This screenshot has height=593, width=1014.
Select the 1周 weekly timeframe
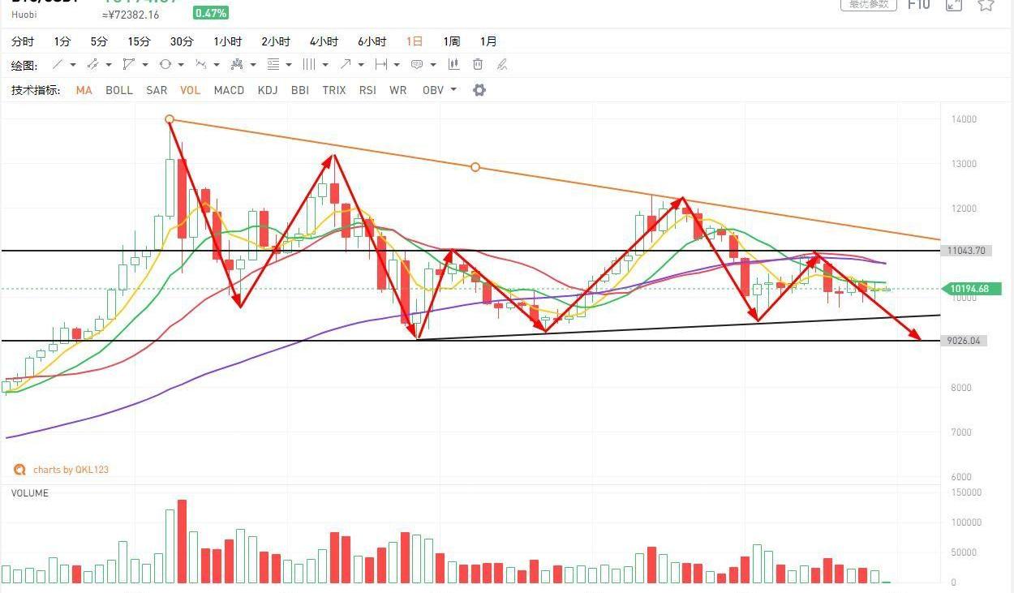click(452, 41)
